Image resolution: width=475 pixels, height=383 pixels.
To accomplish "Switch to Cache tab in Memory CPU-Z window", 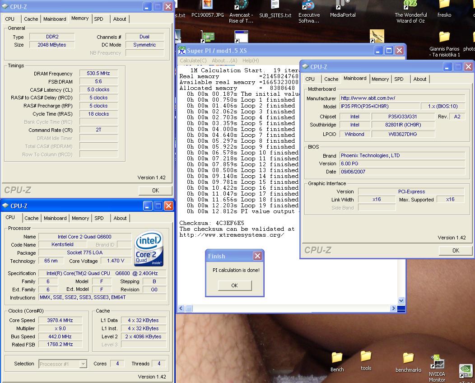I will [31, 19].
